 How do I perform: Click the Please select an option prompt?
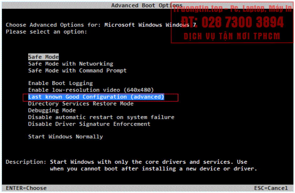pyautogui.click(x=46, y=32)
